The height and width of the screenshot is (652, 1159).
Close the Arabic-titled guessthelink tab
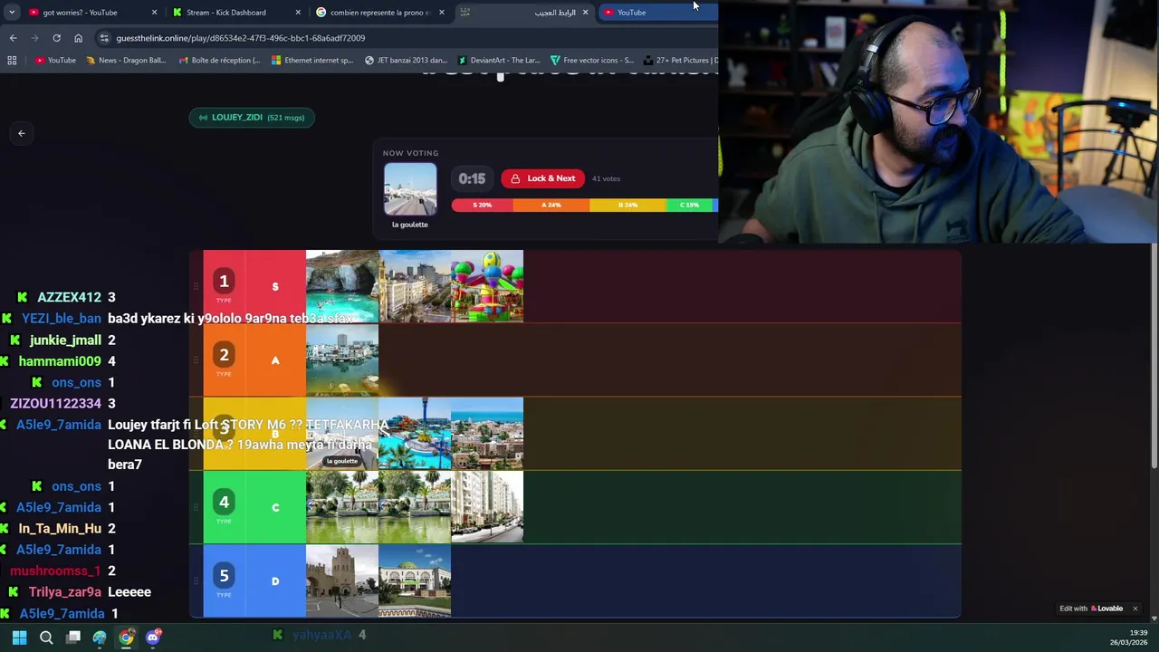point(585,13)
